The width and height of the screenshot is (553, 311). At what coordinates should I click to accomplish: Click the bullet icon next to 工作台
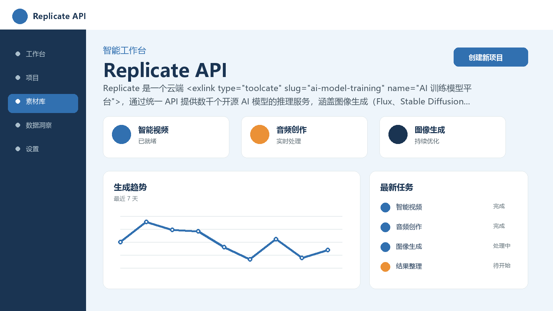(18, 54)
